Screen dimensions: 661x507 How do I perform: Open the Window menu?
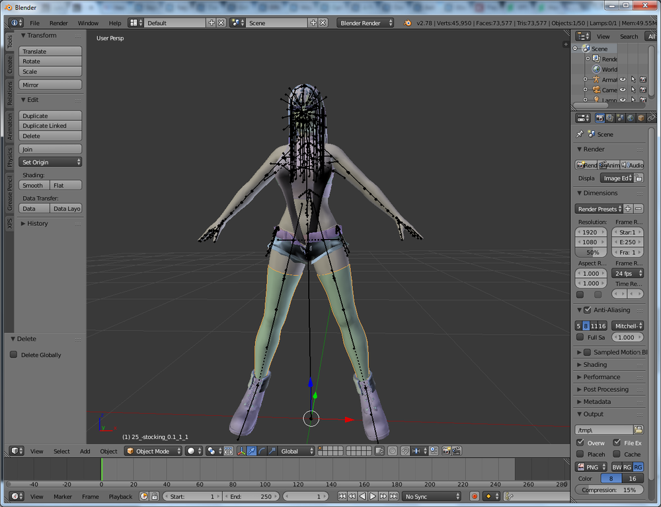[x=88, y=22]
